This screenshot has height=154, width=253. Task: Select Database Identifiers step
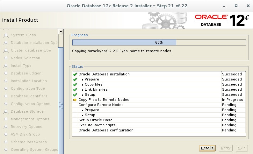29,96
